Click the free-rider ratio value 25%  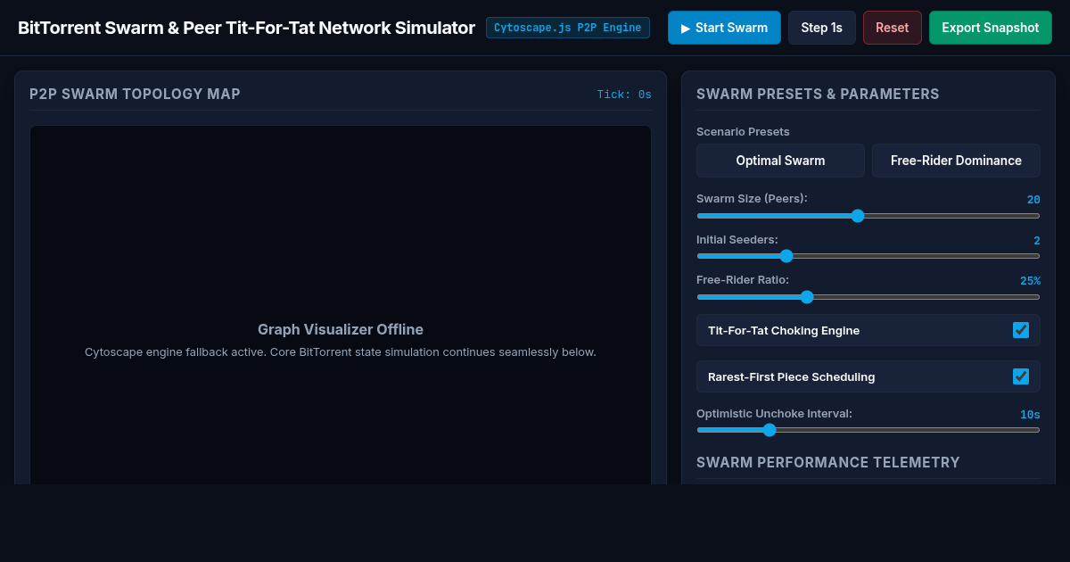pyautogui.click(x=1030, y=281)
